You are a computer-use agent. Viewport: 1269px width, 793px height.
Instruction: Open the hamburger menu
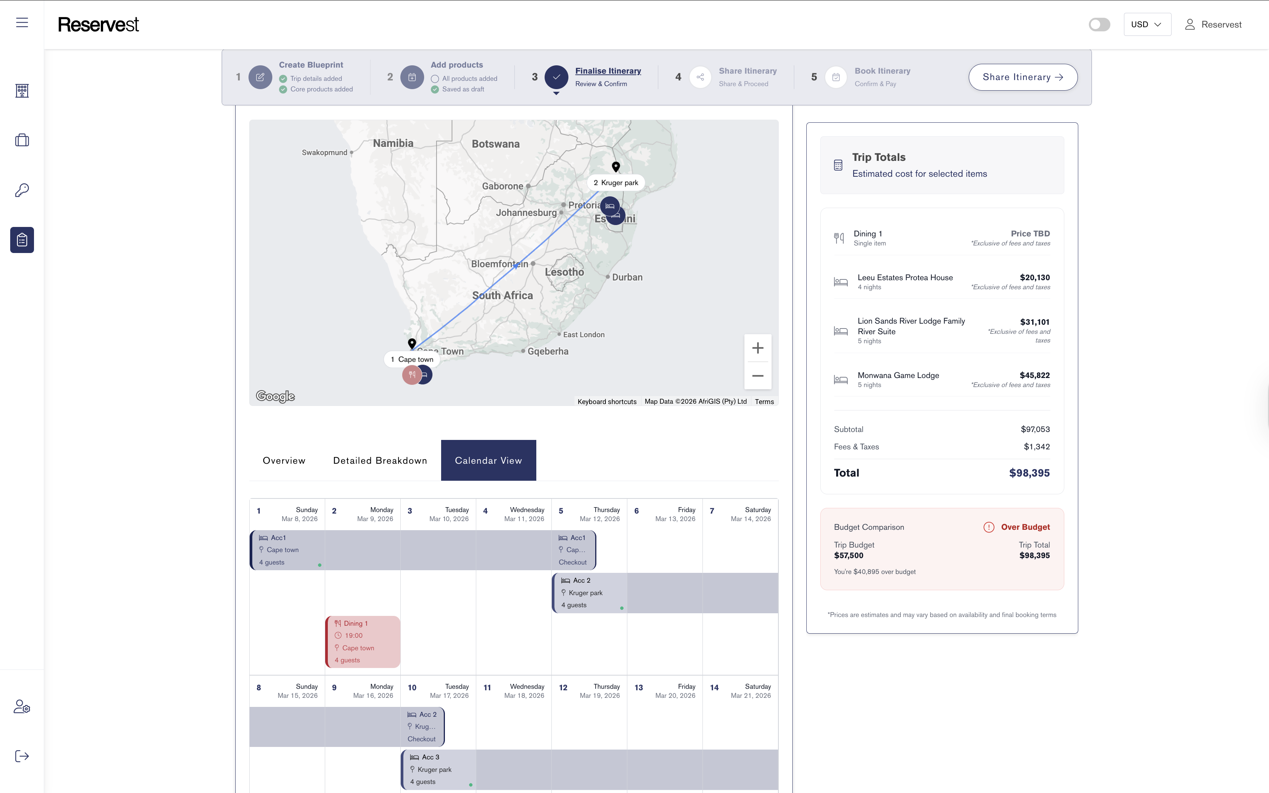22,23
